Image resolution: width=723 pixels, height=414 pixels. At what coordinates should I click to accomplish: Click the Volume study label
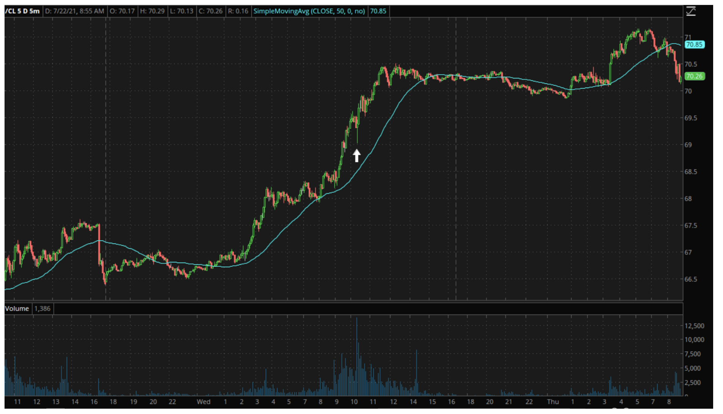17,309
